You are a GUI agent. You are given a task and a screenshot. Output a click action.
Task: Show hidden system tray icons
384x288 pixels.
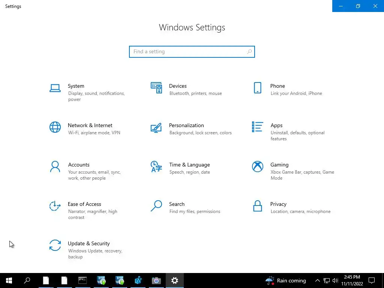[x=317, y=280]
